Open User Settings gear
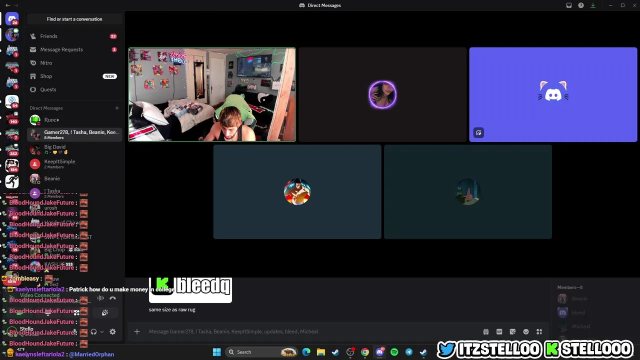The height and width of the screenshot is (360, 640). coord(112,331)
